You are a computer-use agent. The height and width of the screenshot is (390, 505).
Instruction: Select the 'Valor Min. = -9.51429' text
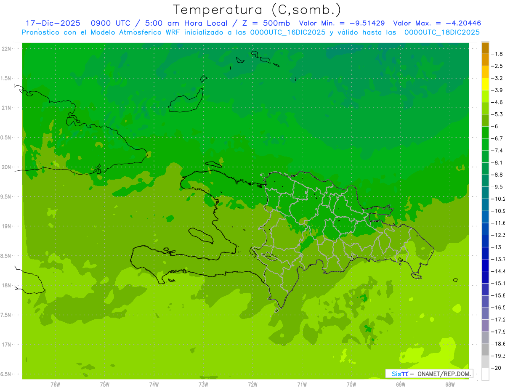(342, 23)
